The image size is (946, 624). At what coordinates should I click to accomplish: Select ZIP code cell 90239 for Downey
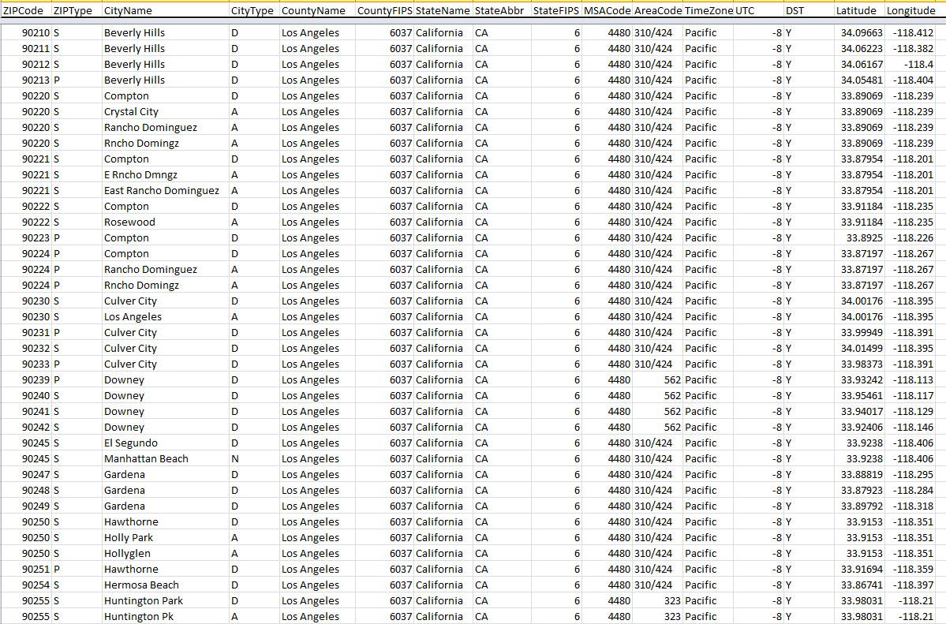coord(26,379)
